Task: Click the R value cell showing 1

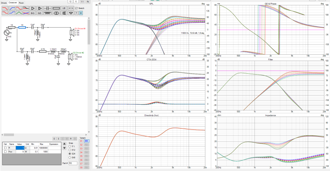Action: 20,148
